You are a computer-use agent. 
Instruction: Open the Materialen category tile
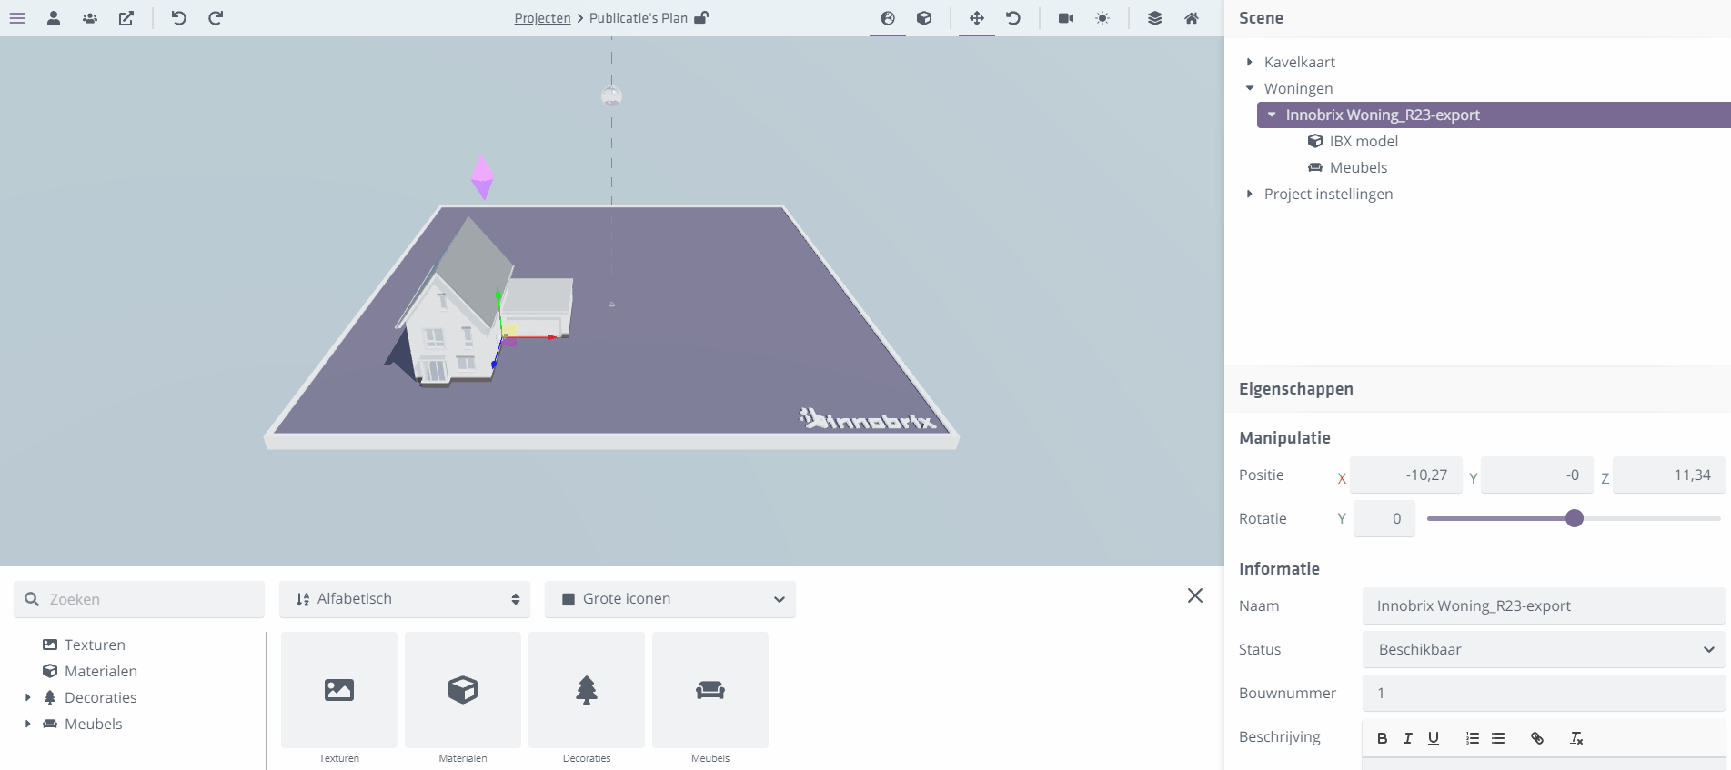pos(463,690)
